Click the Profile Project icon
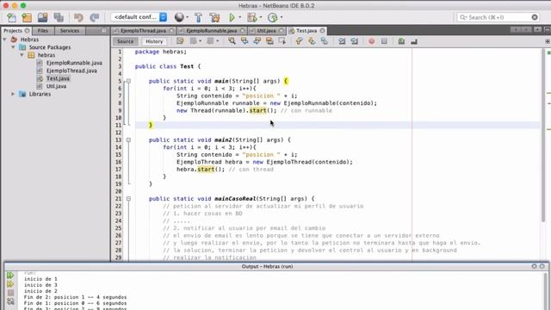The height and width of the screenshot is (310, 551). pos(272,17)
